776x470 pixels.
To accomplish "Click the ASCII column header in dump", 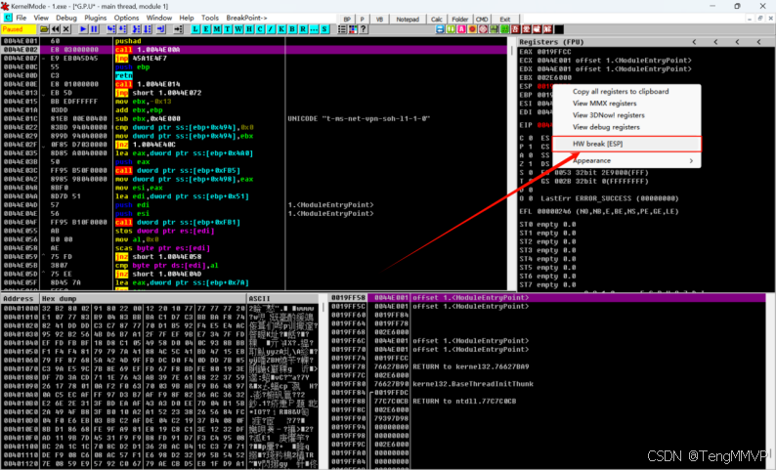I will click(283, 299).
